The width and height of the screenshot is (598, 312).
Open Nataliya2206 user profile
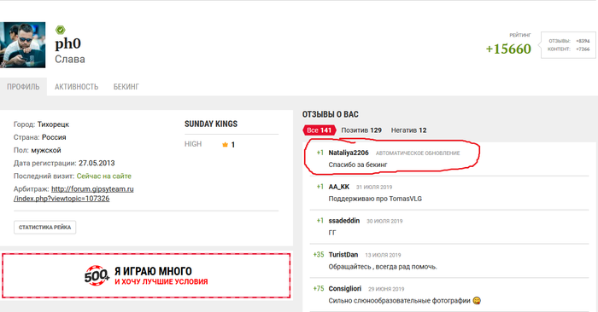click(349, 153)
